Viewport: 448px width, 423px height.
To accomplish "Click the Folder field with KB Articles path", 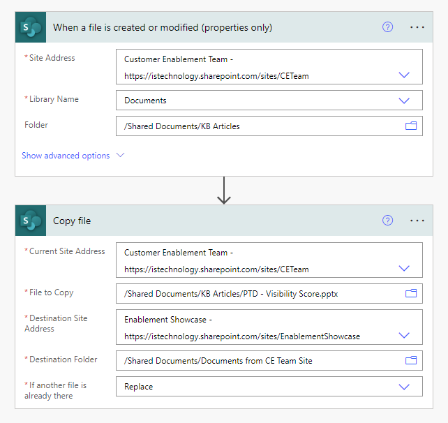I will point(269,126).
